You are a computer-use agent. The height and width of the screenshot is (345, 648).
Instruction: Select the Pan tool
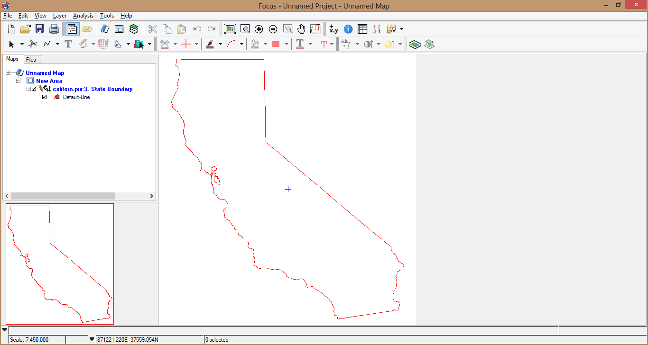(301, 29)
